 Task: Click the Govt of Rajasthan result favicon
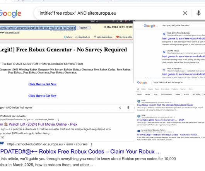point(164,70)
